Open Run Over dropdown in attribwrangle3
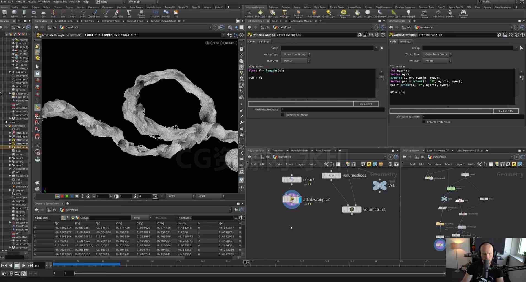This screenshot has width=526, height=282. [x=295, y=61]
